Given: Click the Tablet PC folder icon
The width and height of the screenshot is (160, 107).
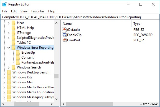Looking at the screenshot, I should pyautogui.click(x=13, y=43).
